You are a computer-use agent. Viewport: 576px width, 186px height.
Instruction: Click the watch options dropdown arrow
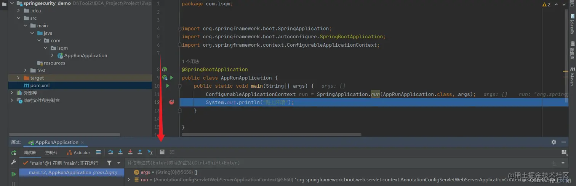click(x=563, y=163)
